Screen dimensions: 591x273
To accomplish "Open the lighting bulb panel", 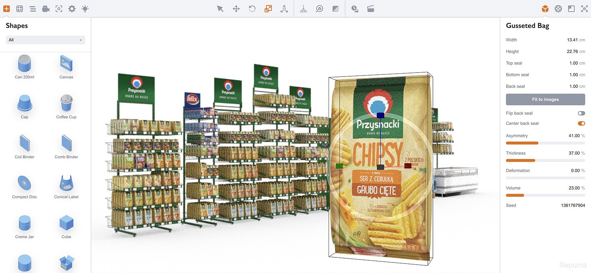I will 85,9.
